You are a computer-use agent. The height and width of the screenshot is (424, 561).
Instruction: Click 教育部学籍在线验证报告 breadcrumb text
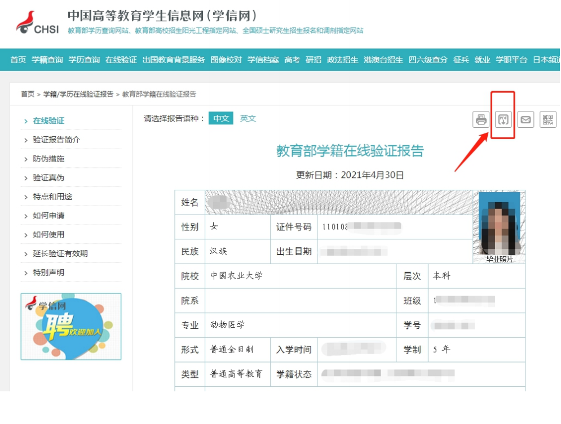[159, 94]
